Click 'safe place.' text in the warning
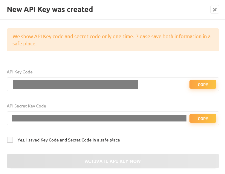Screen dimensions: 225x174 (25, 44)
